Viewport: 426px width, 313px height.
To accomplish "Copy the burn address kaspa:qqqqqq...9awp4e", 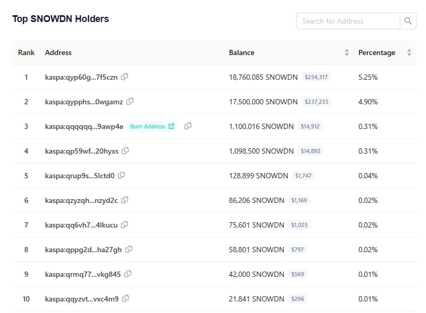I will pos(188,126).
